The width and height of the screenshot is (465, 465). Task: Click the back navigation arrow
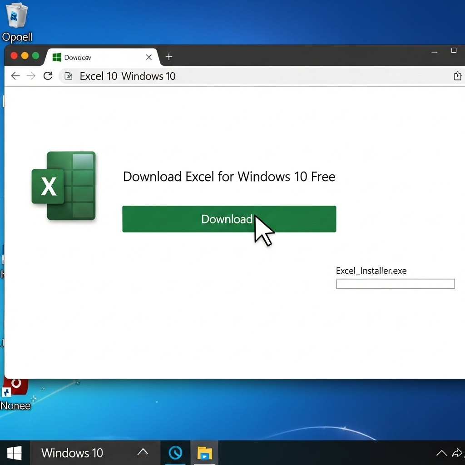pyautogui.click(x=15, y=76)
